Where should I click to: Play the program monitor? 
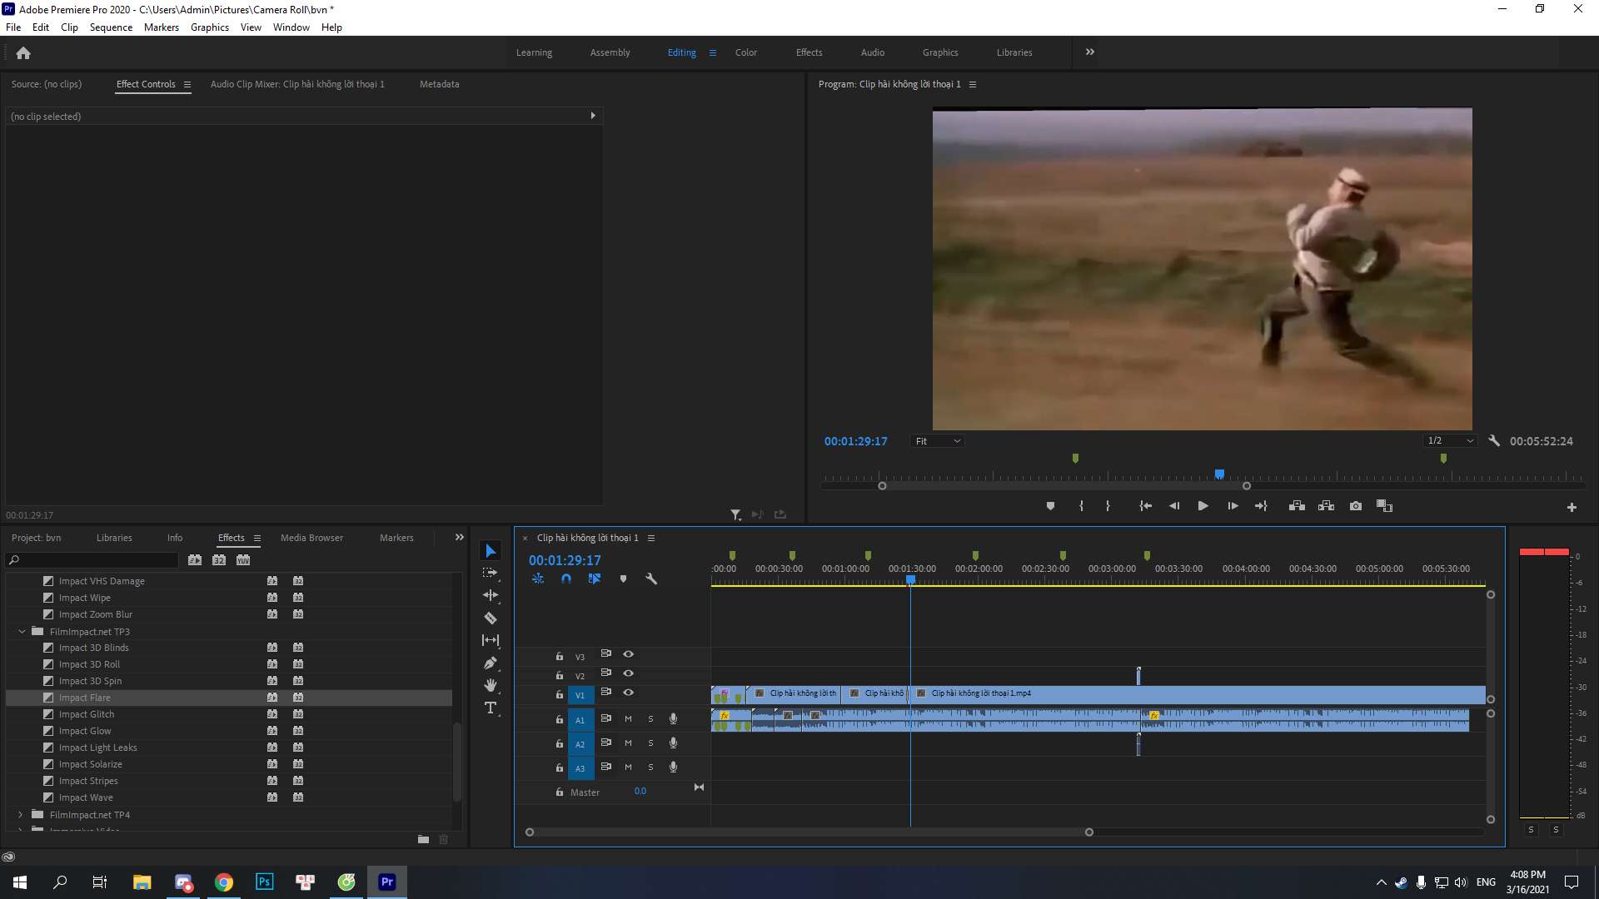(x=1203, y=506)
